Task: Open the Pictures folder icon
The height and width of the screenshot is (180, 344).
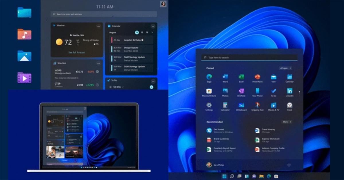Action: click(24, 56)
